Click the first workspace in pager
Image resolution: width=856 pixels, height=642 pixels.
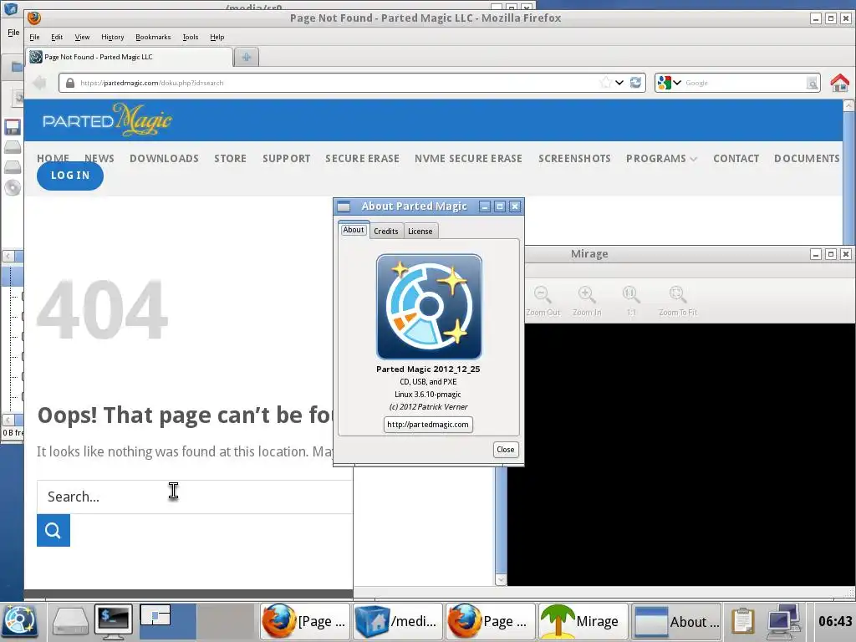(167, 621)
